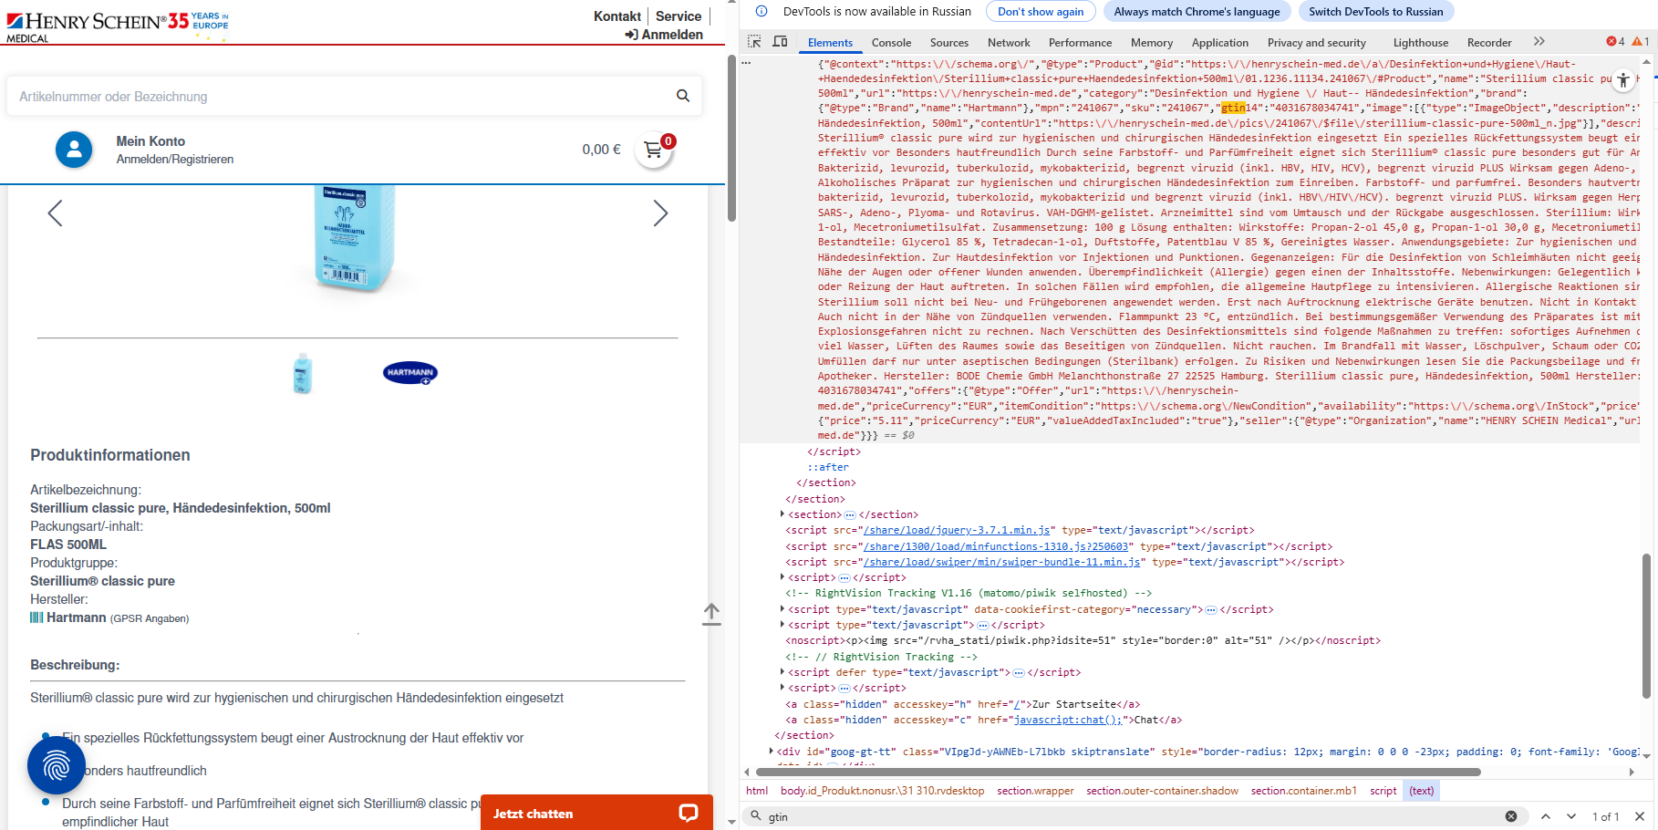
Task: Go to previous search result arrow
Action: tap(1546, 816)
